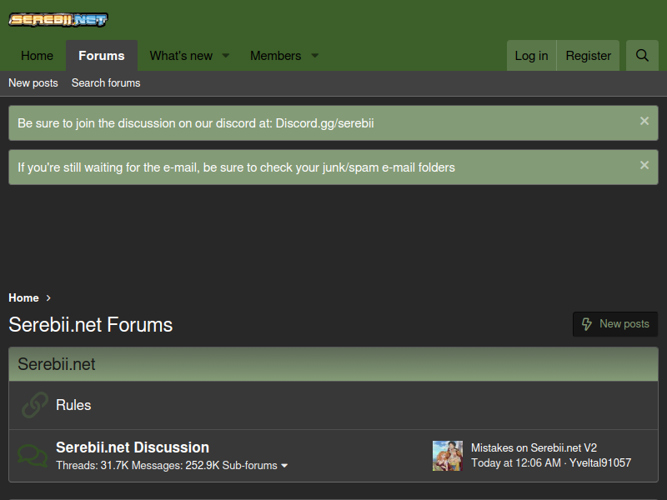Expand the Sub-forums dropdown
Image resolution: width=667 pixels, height=500 pixels.
[255, 466]
